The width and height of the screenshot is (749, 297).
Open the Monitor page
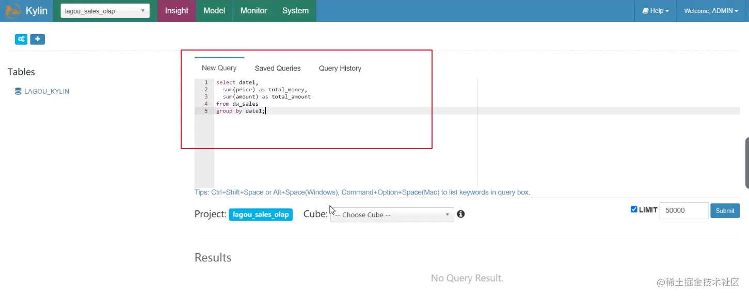click(x=253, y=11)
